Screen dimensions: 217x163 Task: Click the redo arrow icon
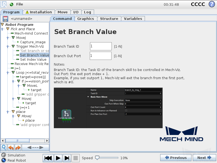[x=18, y=147]
